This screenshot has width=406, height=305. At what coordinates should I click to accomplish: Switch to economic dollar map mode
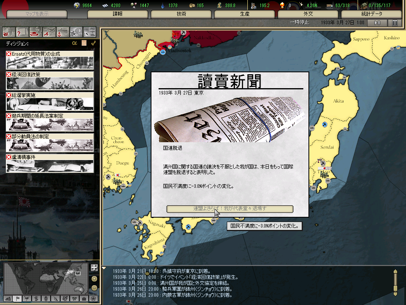click(36, 299)
